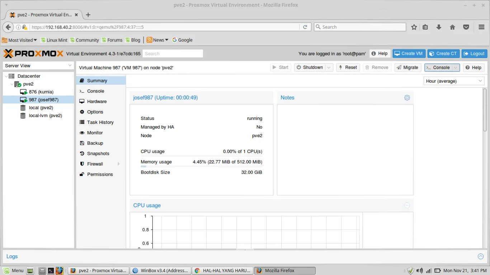
Task: Open the Console tab in sidebar
Action: [101, 91]
